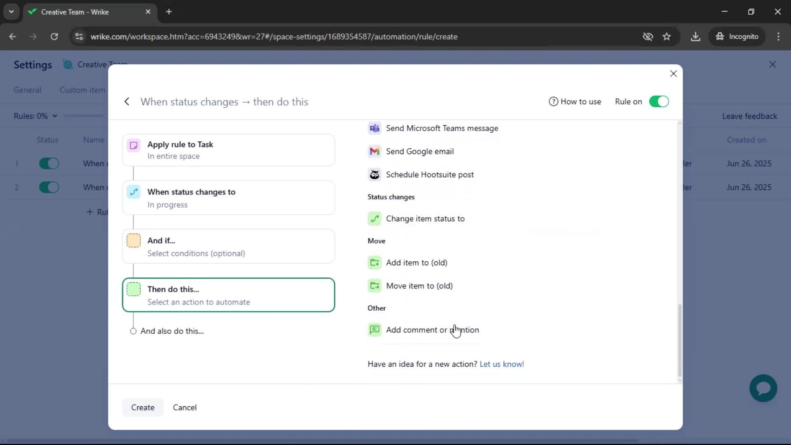
Task: Go back with the left arrow in dialog
Action: (x=127, y=102)
